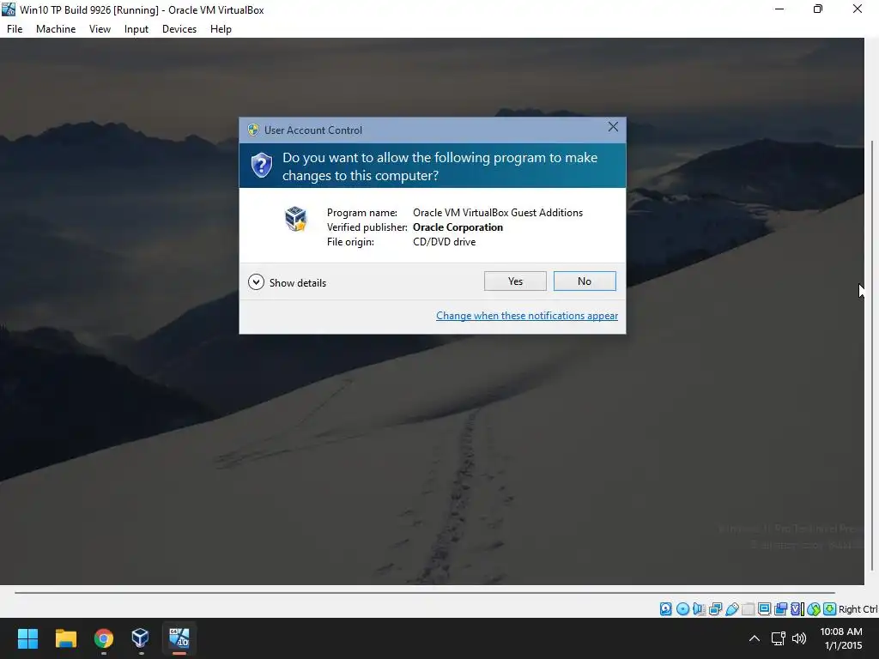Restore down the VirtualBox window

pos(818,9)
